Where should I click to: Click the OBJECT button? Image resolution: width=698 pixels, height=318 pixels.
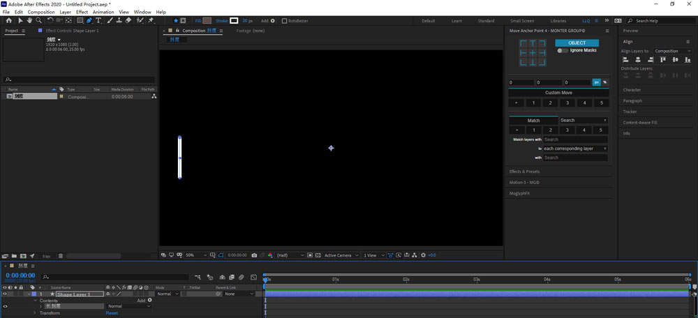pyautogui.click(x=577, y=43)
